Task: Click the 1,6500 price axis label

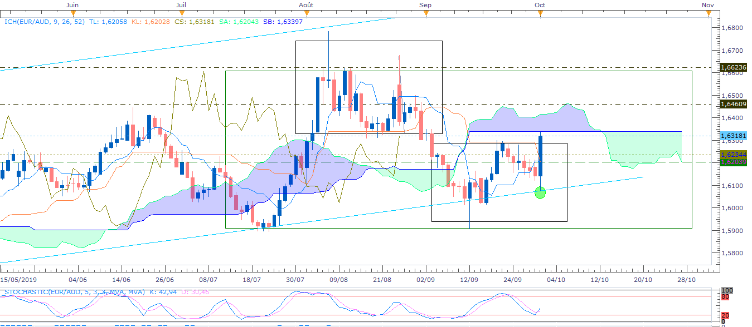Action: (x=731, y=96)
